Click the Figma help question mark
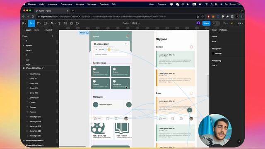 [239, 142]
